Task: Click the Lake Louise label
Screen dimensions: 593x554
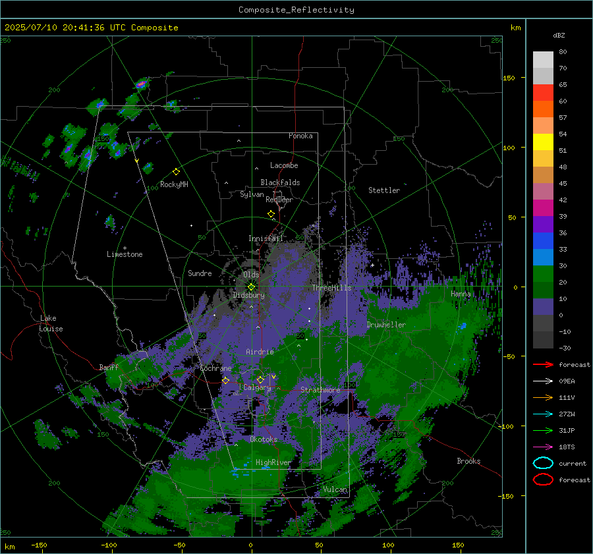Action: (51, 323)
